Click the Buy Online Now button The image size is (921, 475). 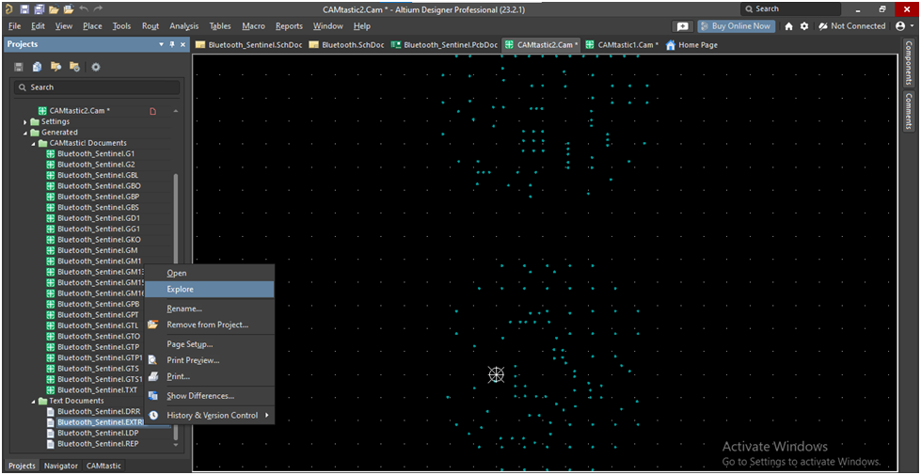[x=736, y=26]
